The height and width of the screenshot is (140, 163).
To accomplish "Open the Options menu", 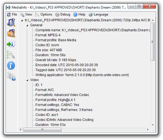I will [x=44, y=14].
